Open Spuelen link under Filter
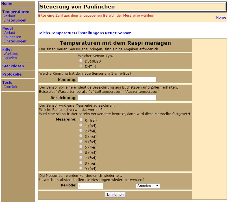This screenshot has width=230, height=202. pos(10,58)
